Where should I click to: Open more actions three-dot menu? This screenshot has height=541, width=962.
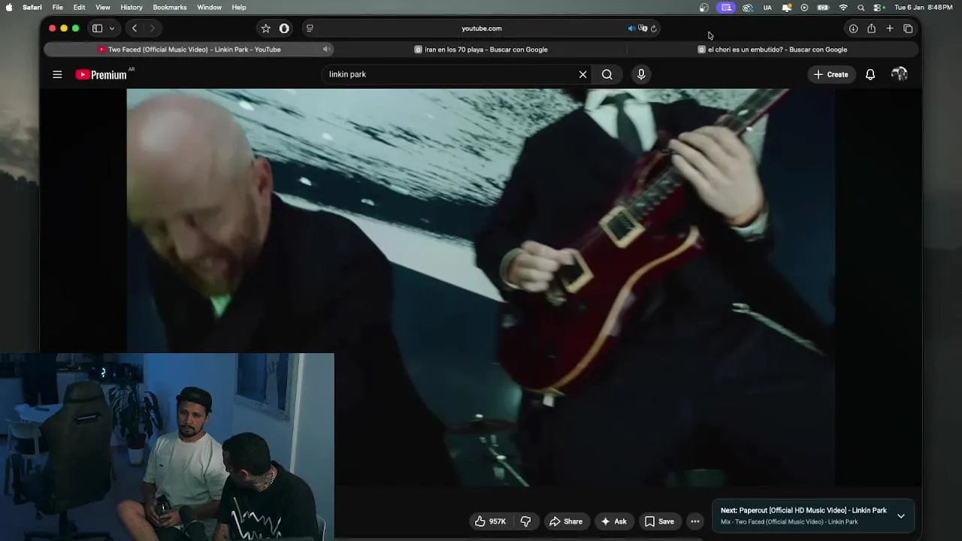[x=695, y=521]
